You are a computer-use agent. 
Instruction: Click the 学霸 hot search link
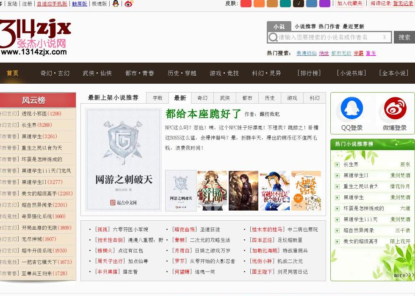(x=358, y=53)
